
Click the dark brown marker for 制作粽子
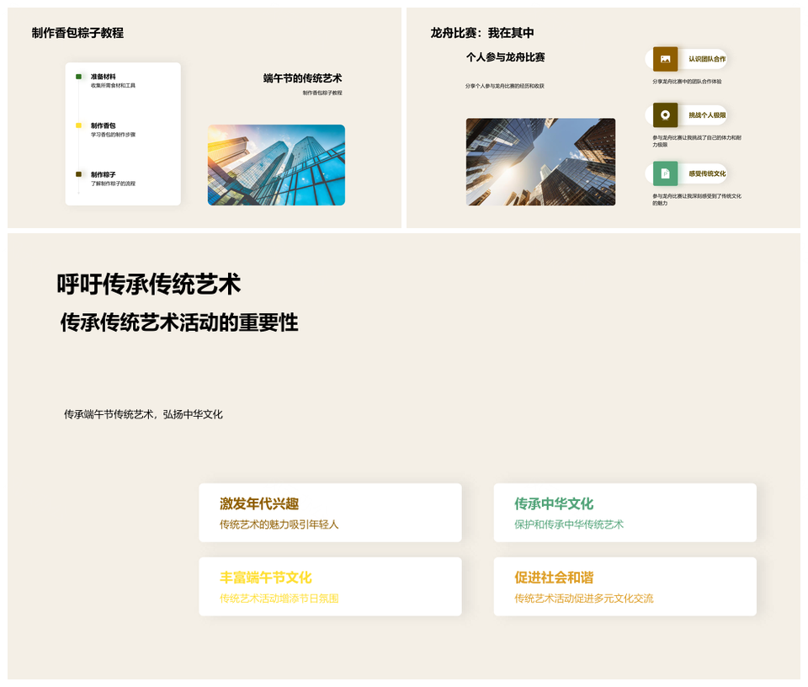point(79,174)
